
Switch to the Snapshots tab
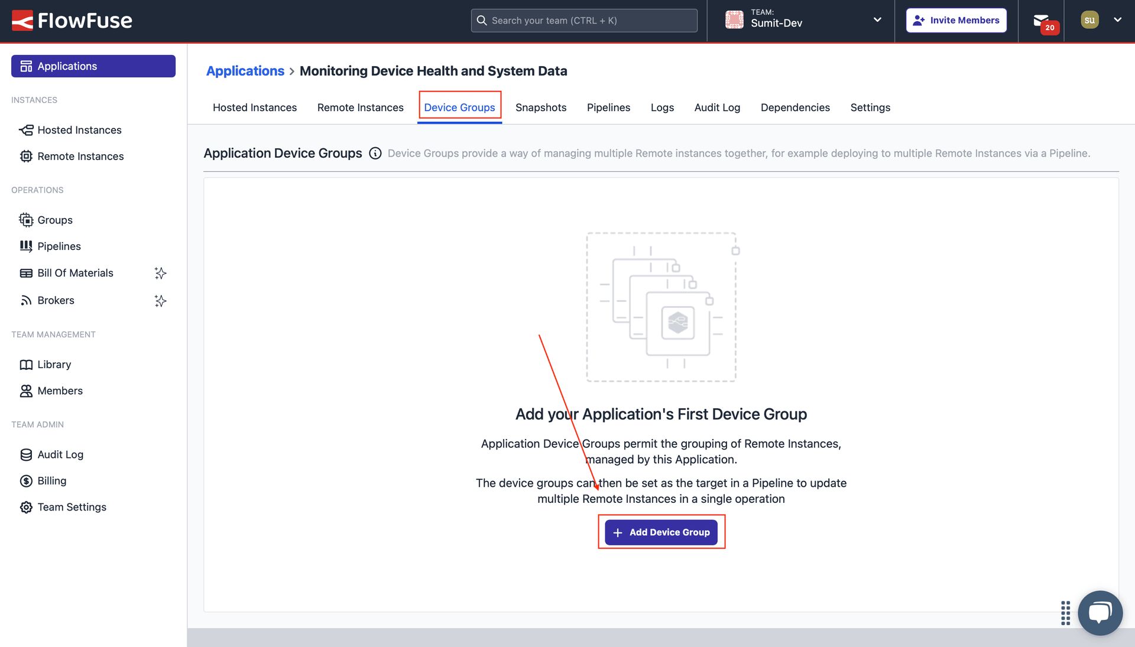point(540,107)
